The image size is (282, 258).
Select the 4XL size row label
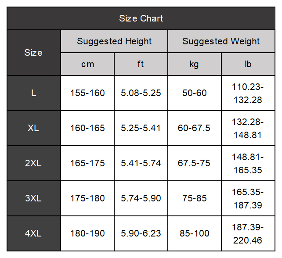[34, 233]
